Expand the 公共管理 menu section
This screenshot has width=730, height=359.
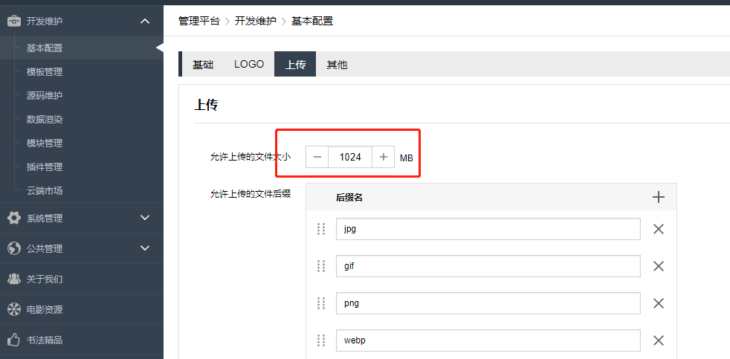pyautogui.click(x=145, y=248)
